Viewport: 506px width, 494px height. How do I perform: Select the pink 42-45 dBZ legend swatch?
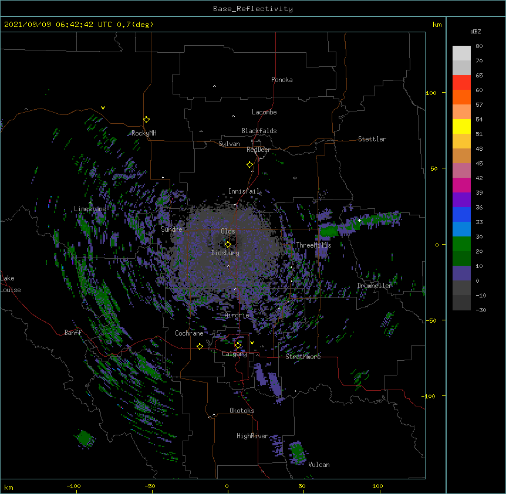(x=461, y=171)
